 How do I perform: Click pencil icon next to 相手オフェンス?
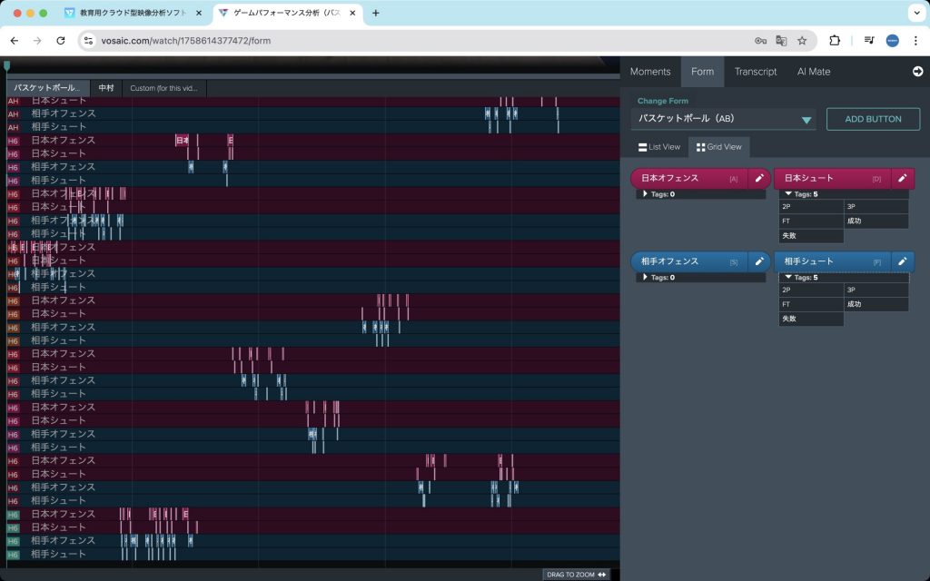pos(759,261)
